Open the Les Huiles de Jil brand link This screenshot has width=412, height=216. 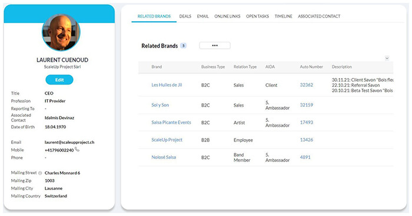(167, 85)
